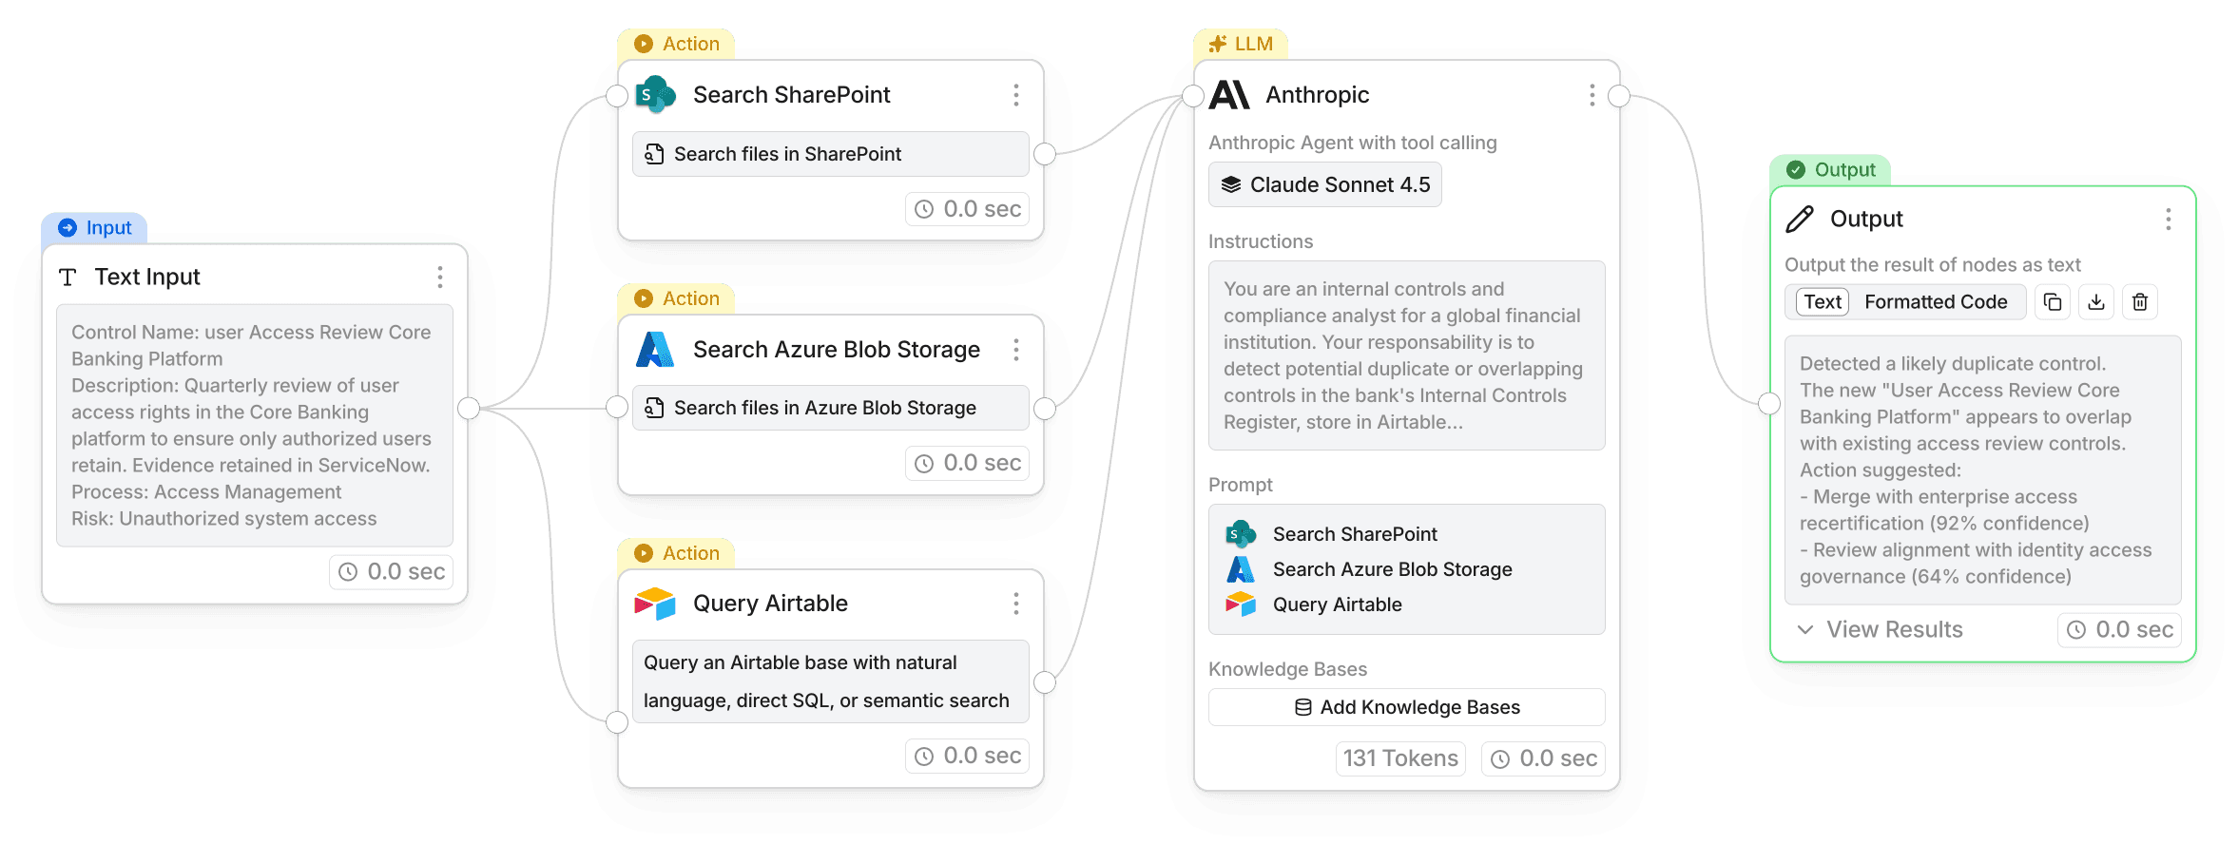
Task: Click the Anthropic Instructions text box
Action: pos(1407,355)
